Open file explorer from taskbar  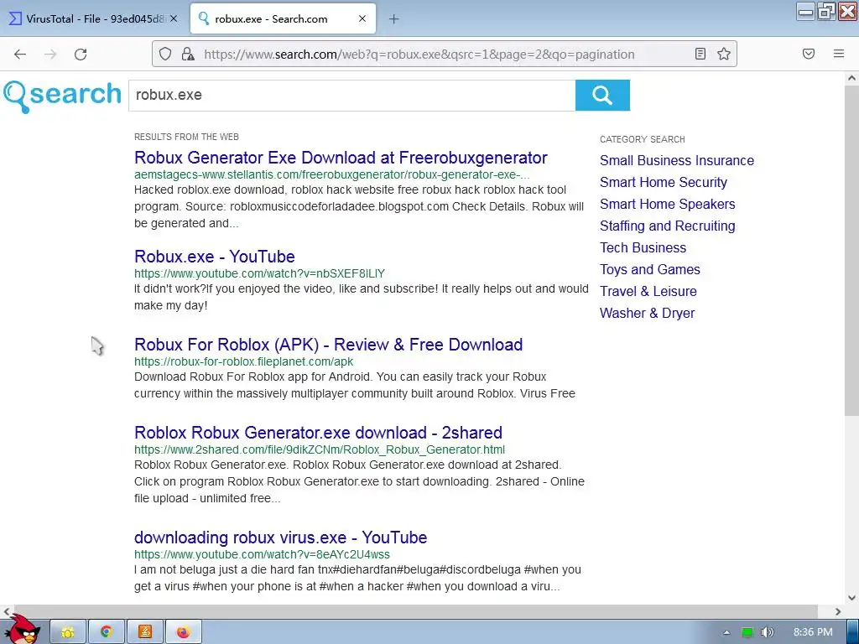[x=68, y=632]
